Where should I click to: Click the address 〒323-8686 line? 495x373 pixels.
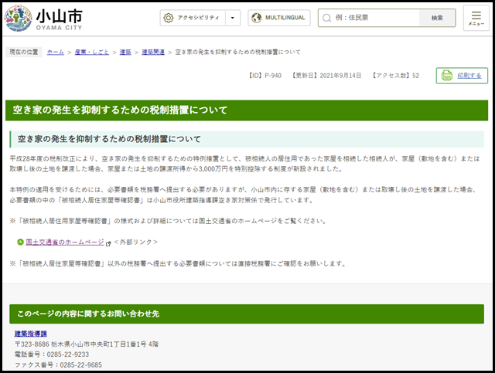point(87,344)
